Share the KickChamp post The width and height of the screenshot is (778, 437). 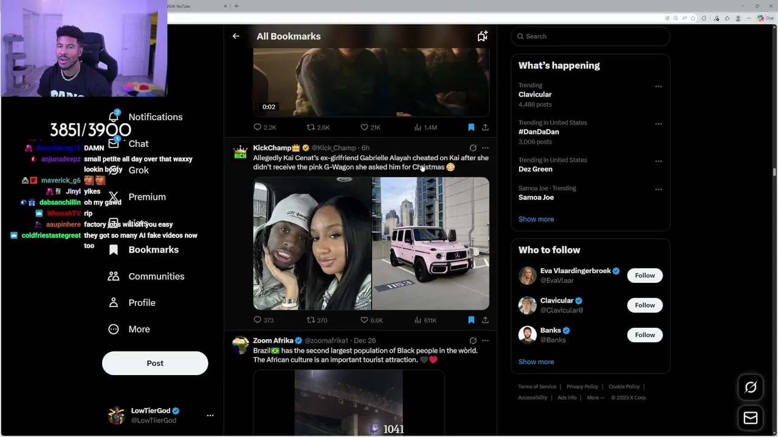tap(485, 320)
